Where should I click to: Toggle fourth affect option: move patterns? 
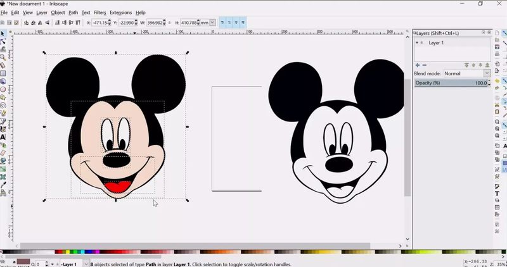click(x=243, y=23)
